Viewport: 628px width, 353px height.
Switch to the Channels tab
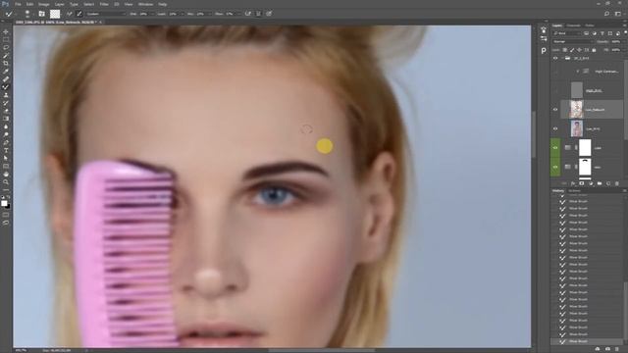573,25
